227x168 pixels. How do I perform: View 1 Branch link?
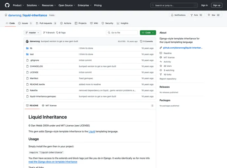[x=49, y=33]
